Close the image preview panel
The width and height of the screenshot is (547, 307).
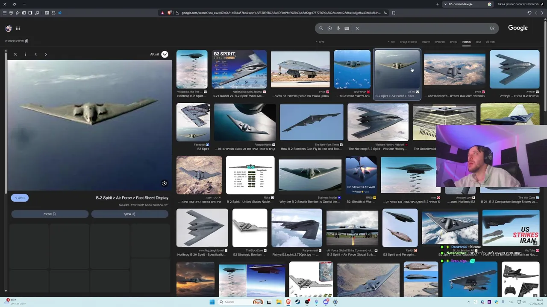(x=15, y=54)
